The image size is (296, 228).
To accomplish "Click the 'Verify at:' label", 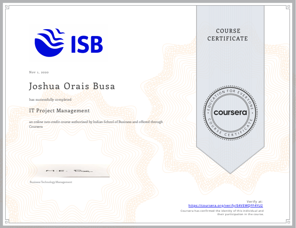I will (254, 201).
